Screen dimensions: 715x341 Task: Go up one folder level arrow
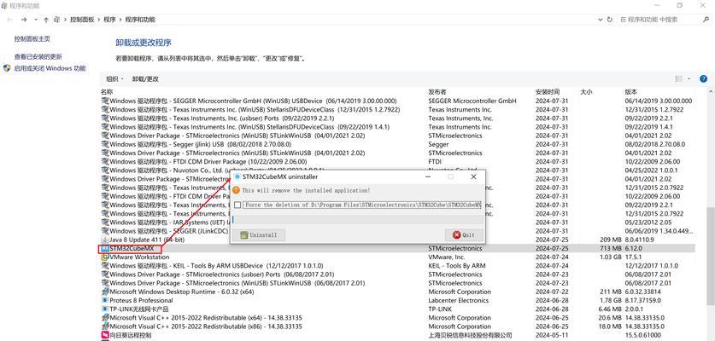pyautogui.click(x=46, y=20)
